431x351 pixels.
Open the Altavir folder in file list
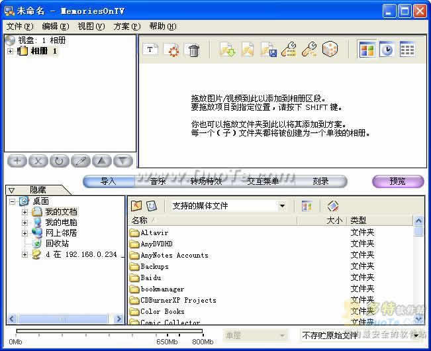point(156,232)
